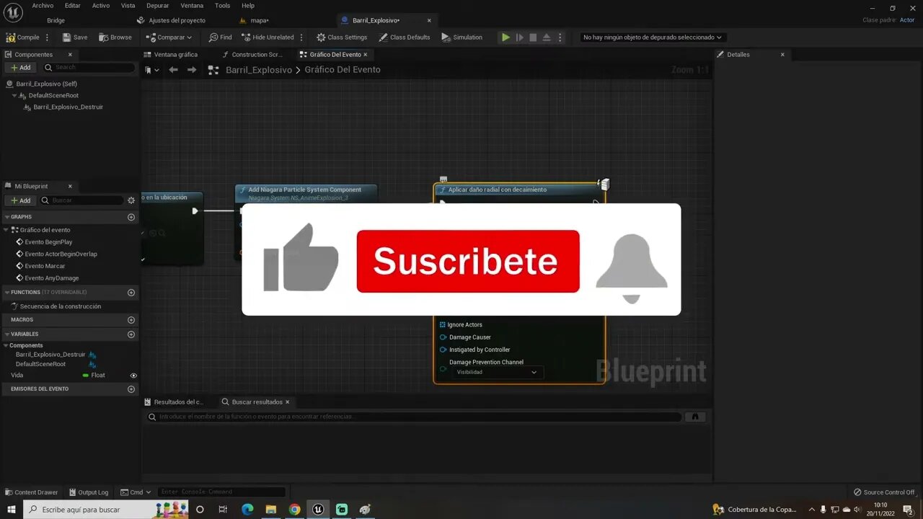Toggle visibility of the Vida variable

[132, 375]
